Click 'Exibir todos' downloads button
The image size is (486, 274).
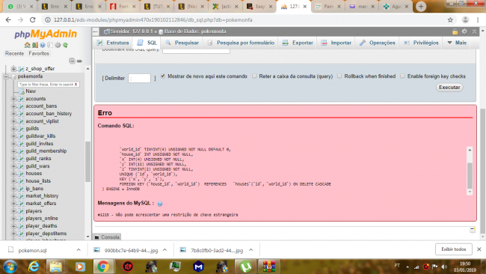click(x=453, y=249)
